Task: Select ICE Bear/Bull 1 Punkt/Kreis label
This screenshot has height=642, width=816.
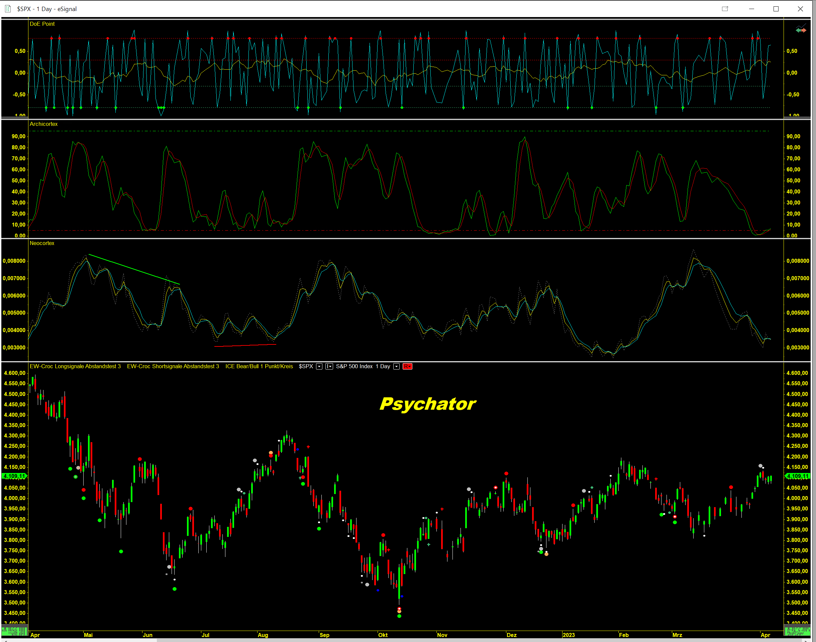Action: tap(259, 367)
